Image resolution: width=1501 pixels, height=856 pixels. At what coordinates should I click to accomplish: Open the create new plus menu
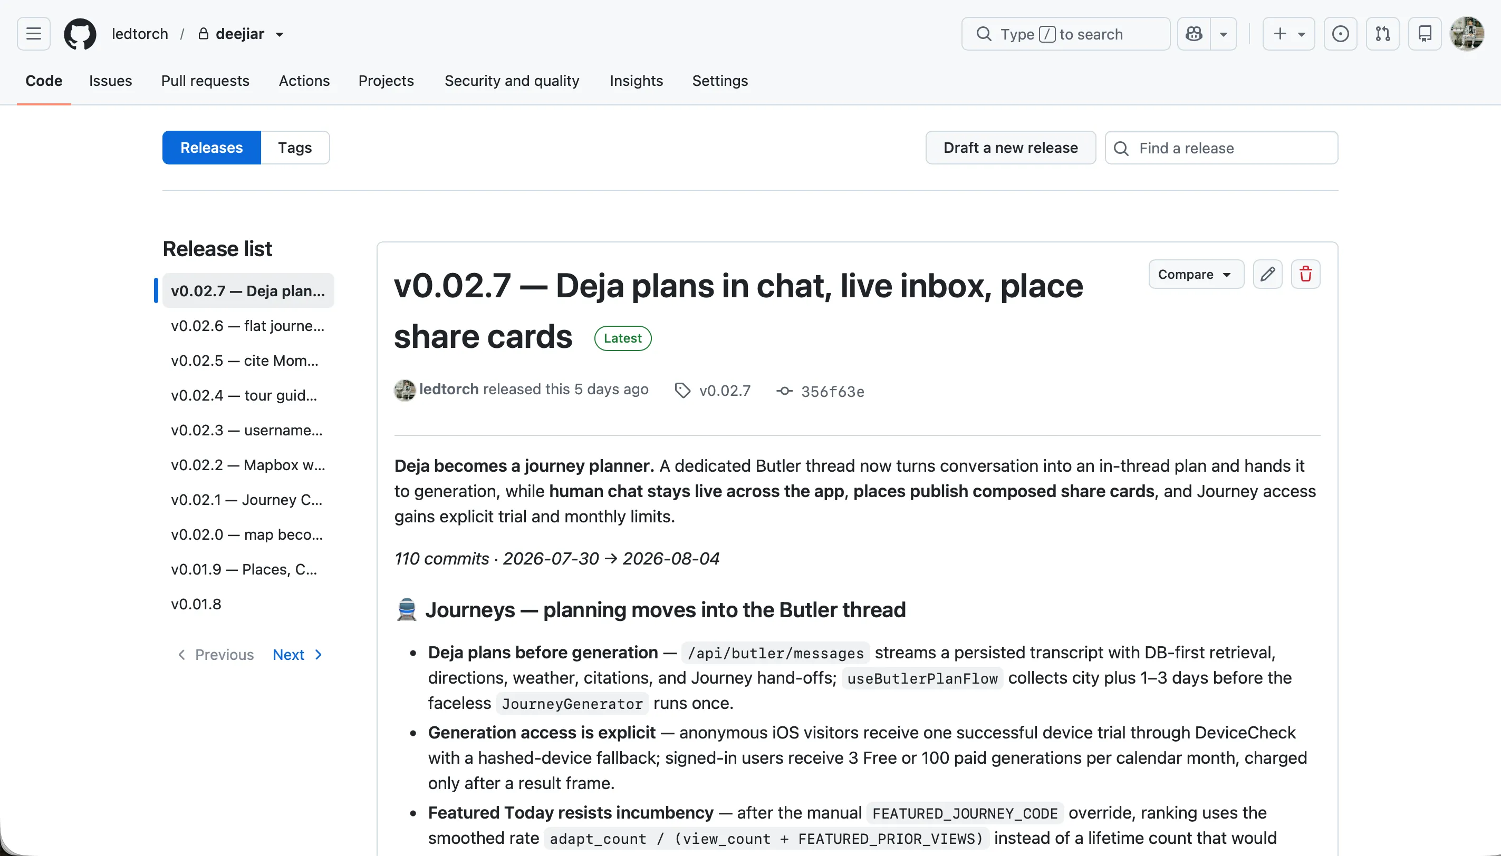[1288, 34]
